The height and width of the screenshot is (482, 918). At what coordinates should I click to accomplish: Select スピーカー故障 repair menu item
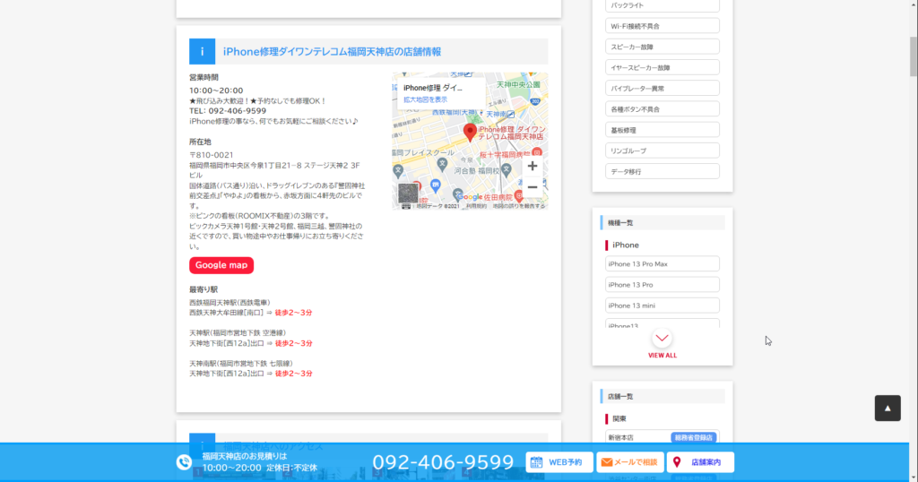coord(663,47)
